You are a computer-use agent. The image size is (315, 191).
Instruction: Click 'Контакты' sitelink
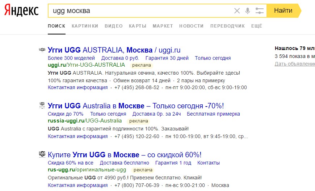(209, 163)
